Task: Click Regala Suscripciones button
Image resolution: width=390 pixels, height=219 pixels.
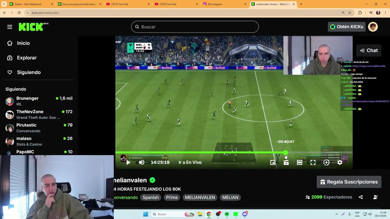Action: 349,182
